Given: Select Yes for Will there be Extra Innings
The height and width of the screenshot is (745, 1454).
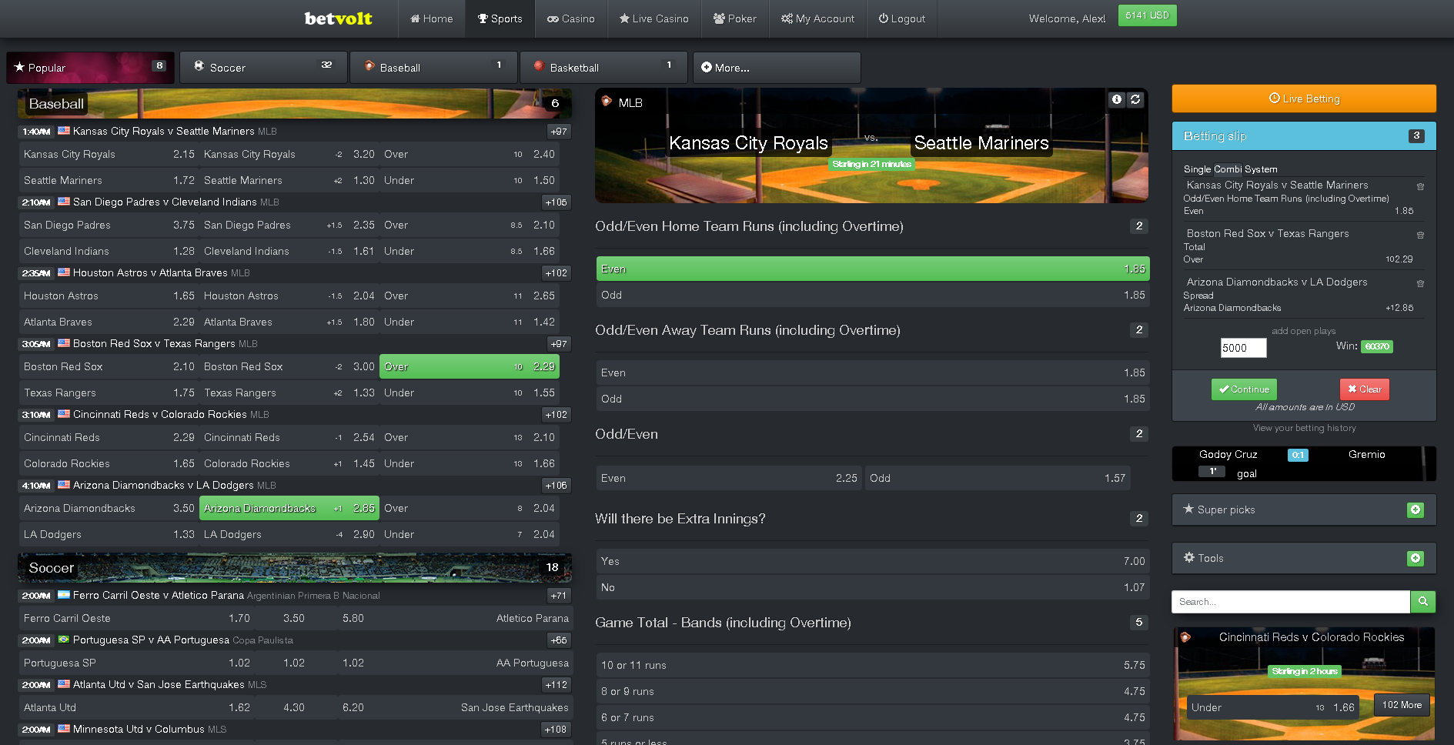Looking at the screenshot, I should [x=872, y=561].
